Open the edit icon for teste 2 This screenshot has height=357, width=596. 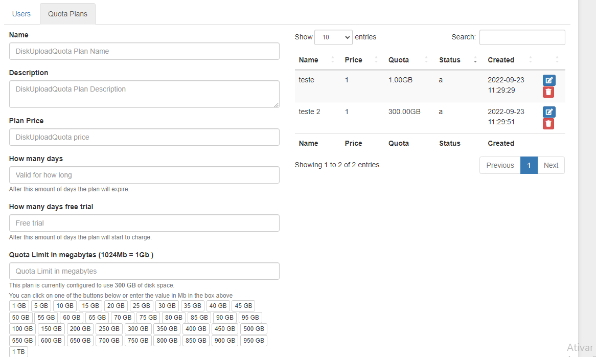[x=548, y=111]
